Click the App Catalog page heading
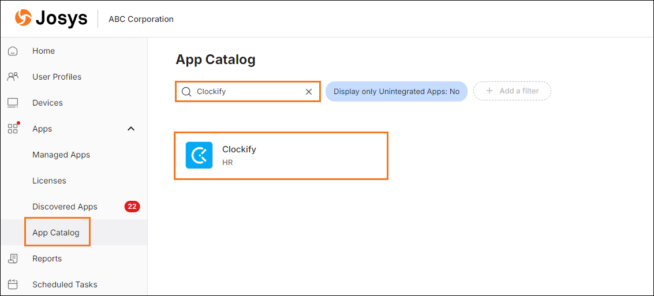The width and height of the screenshot is (654, 296). coord(215,59)
